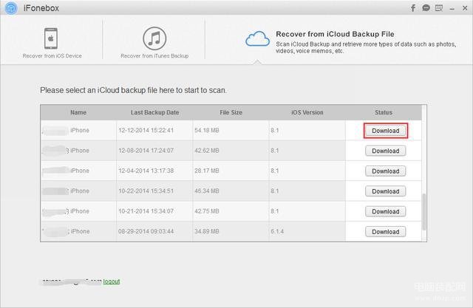473x308 pixels.
Task: Click the Status column header
Action: pos(384,112)
